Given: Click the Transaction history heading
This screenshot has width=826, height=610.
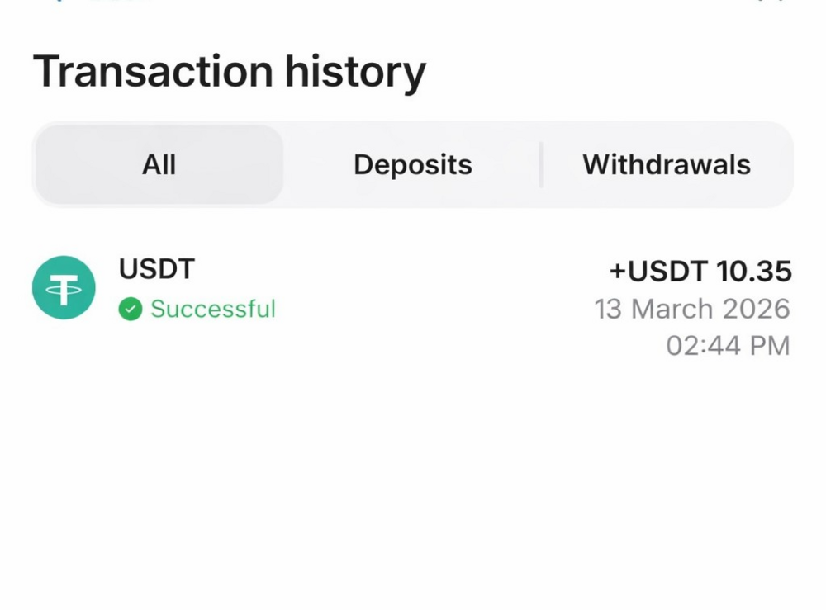Looking at the screenshot, I should pos(229,71).
